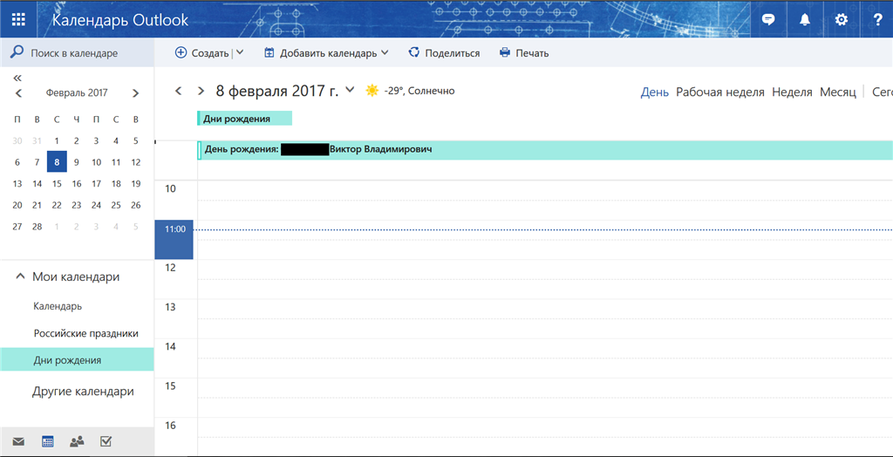This screenshot has width=893, height=457.
Task: Select 1 февраля in mini calendar
Action: (57, 140)
